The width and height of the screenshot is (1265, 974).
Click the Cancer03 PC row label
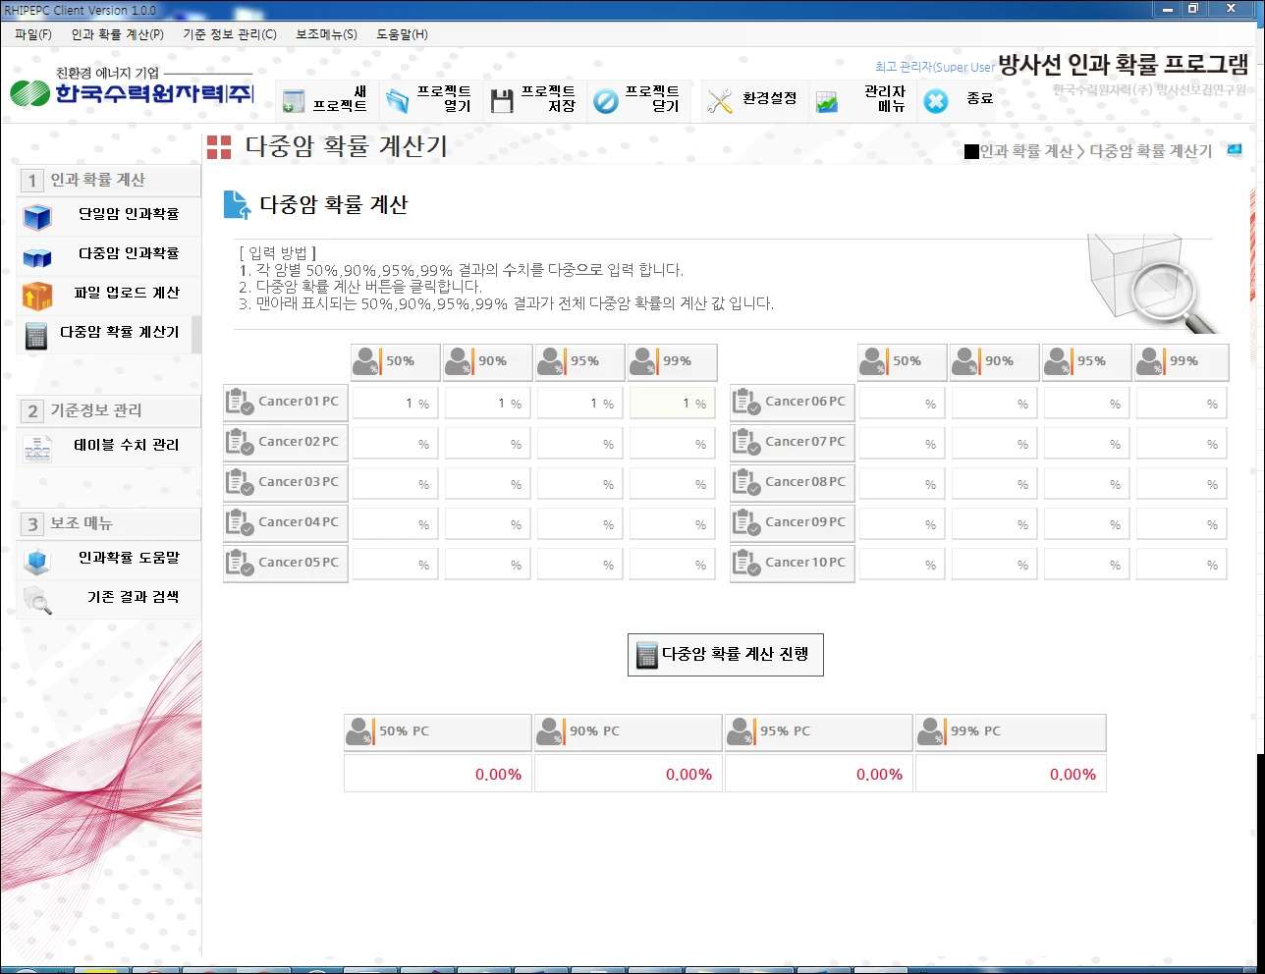(x=286, y=483)
